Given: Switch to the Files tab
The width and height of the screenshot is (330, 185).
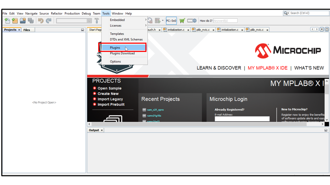Looking at the screenshot, I should [x=27, y=30].
